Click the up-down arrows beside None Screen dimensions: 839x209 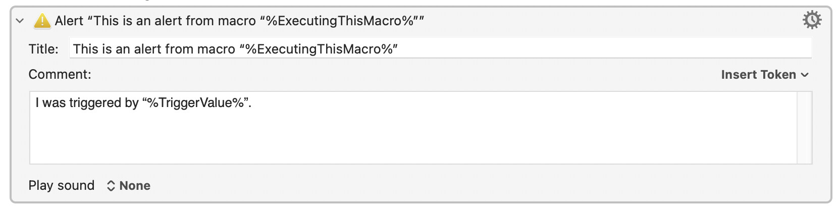click(111, 186)
